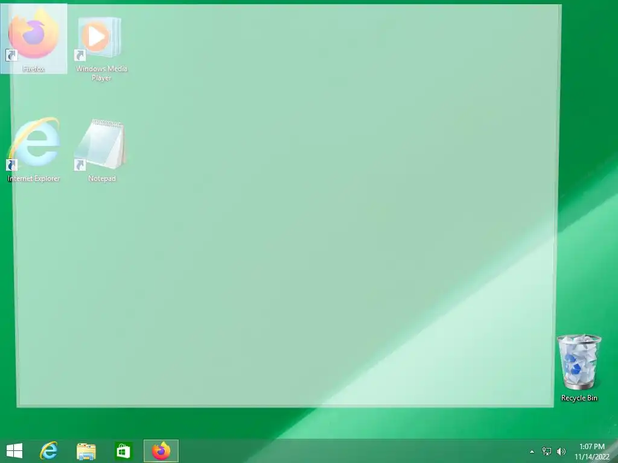
Task: Open the volume speaker tray icon
Action: tap(561, 451)
